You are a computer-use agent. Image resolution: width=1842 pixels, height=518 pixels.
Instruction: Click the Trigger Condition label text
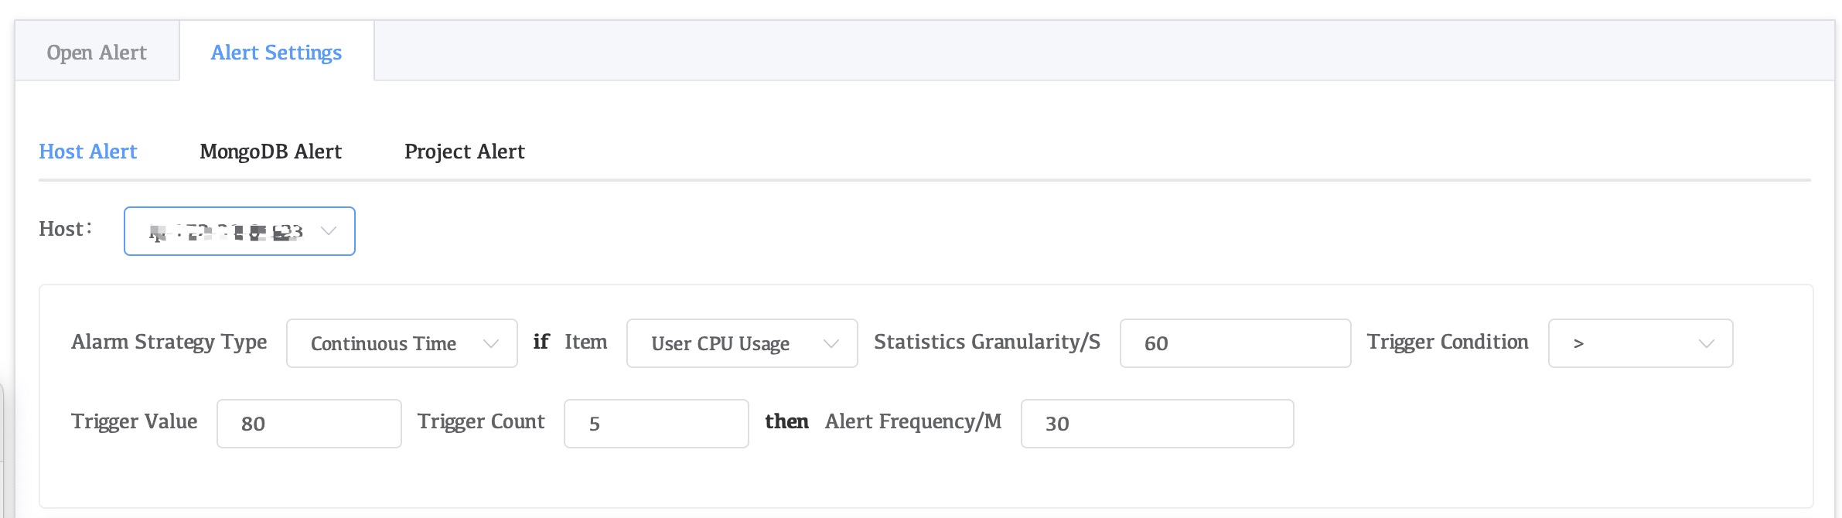[1448, 342]
